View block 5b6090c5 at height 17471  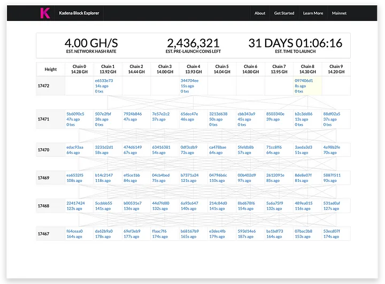pyautogui.click(x=75, y=114)
